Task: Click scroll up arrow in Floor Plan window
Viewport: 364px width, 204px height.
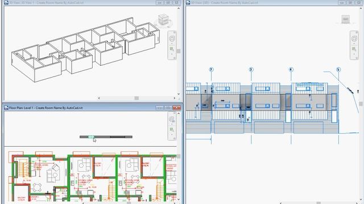Action: pyautogui.click(x=179, y=113)
